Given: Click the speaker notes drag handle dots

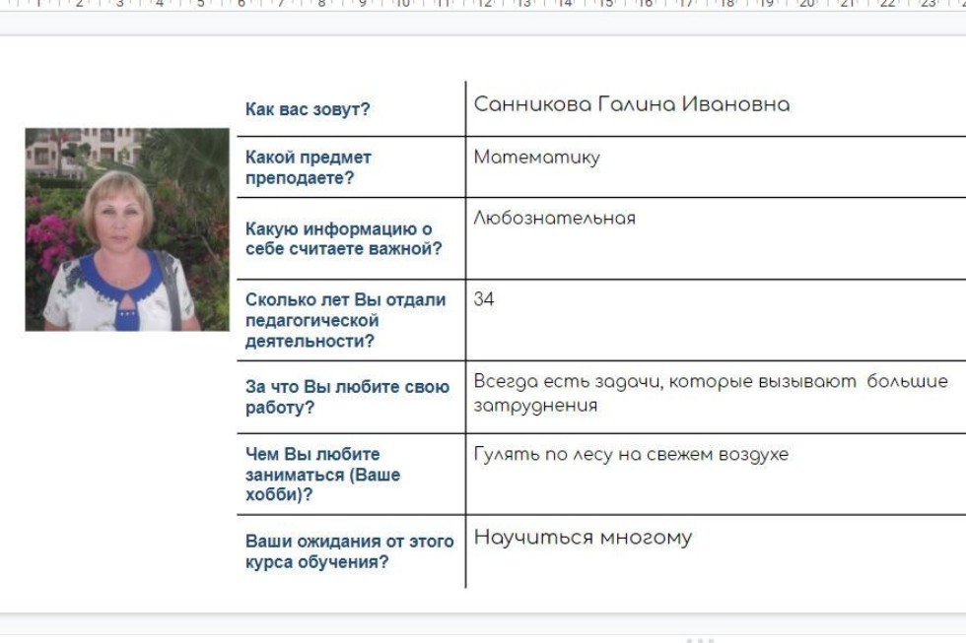Looking at the screenshot, I should pyautogui.click(x=700, y=640).
